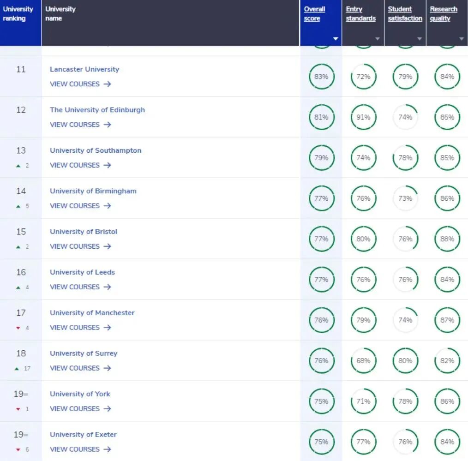The image size is (468, 461).
Task: Click Manchester's 79% entry standards circle
Action: coord(363,320)
